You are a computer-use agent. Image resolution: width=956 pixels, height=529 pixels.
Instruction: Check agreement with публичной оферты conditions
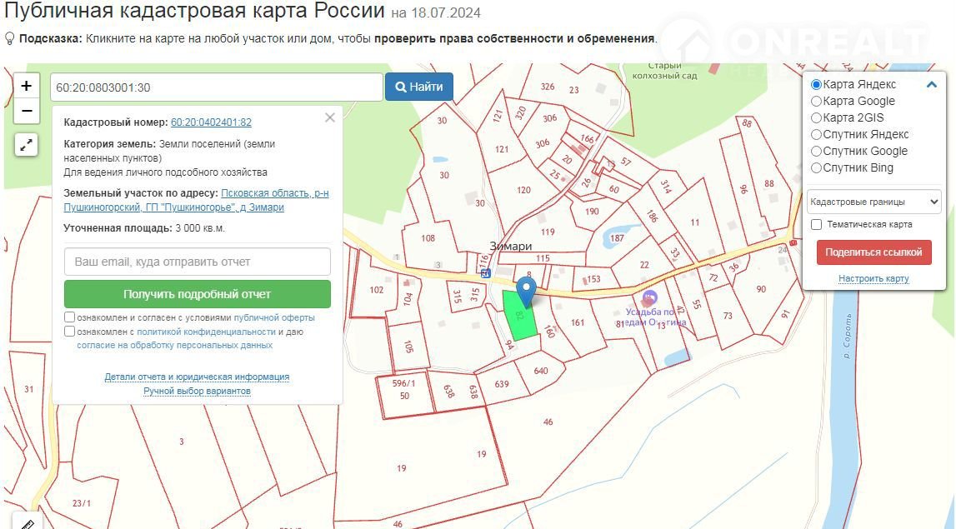[x=70, y=317]
